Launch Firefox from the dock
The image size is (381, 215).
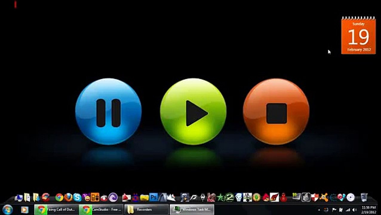point(68,197)
